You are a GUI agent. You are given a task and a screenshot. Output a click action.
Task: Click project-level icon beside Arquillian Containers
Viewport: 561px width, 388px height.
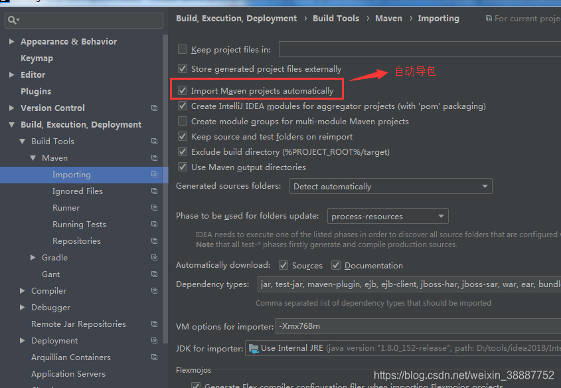[154, 357]
